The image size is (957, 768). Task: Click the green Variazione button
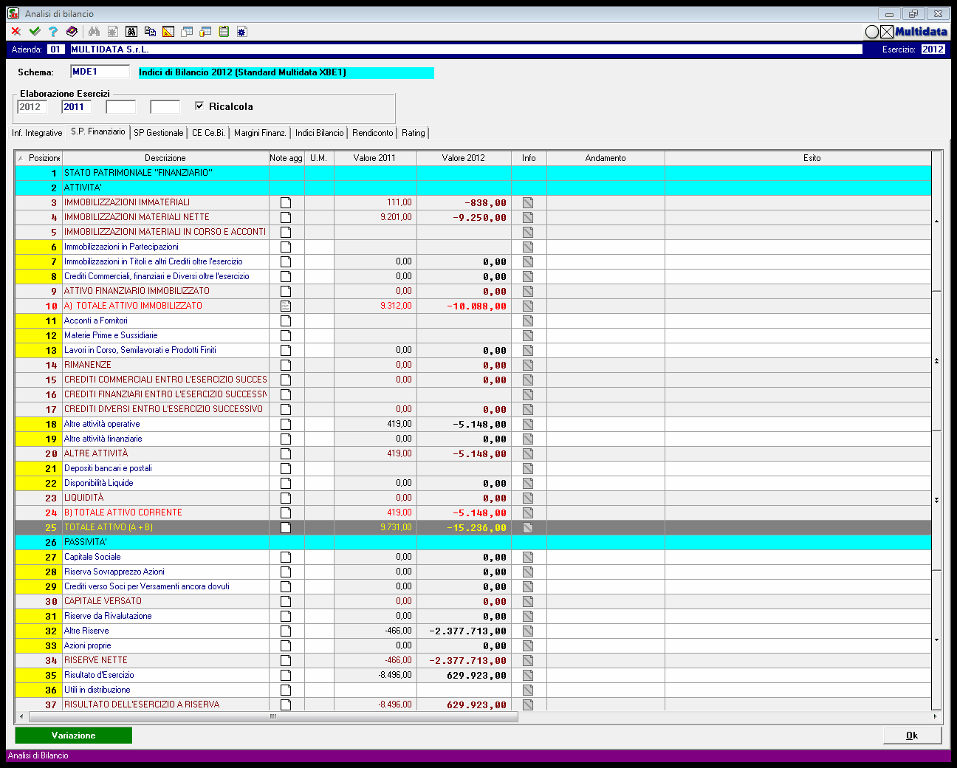point(74,736)
